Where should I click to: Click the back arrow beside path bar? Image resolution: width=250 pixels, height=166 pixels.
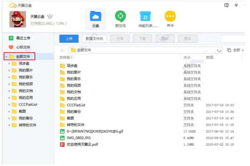pos(62,50)
